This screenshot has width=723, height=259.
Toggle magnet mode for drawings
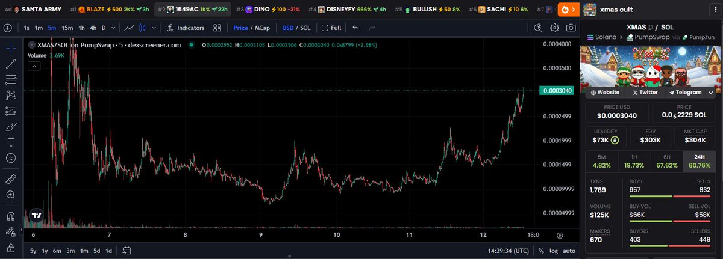(10, 216)
